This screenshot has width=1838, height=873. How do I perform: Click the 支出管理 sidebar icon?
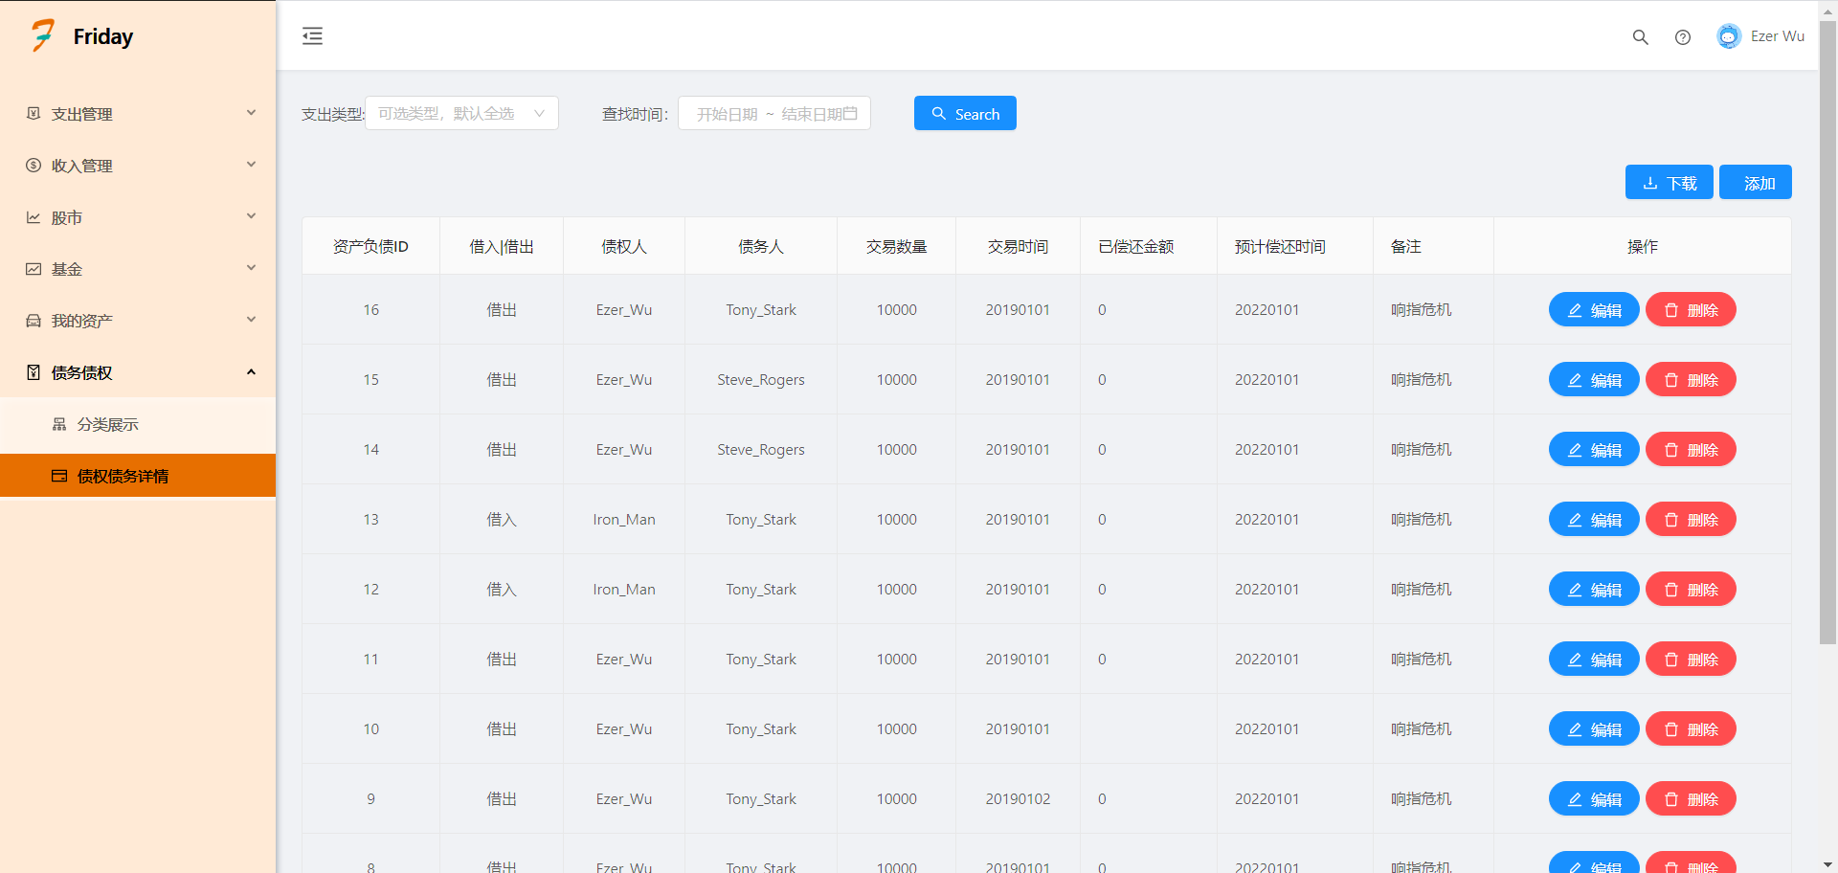(34, 114)
